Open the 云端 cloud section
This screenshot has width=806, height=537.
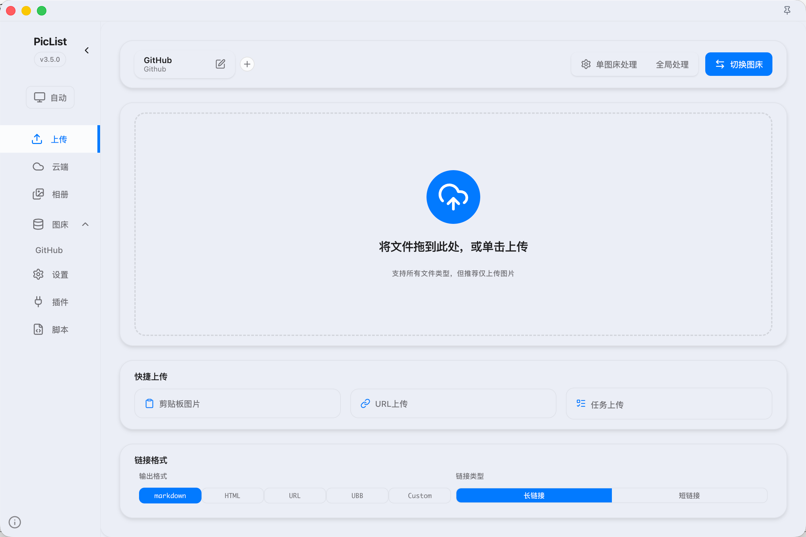50,167
